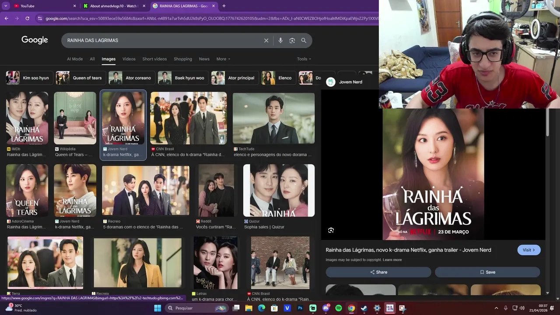Click the Save button
560x315 pixels.
click(x=487, y=272)
